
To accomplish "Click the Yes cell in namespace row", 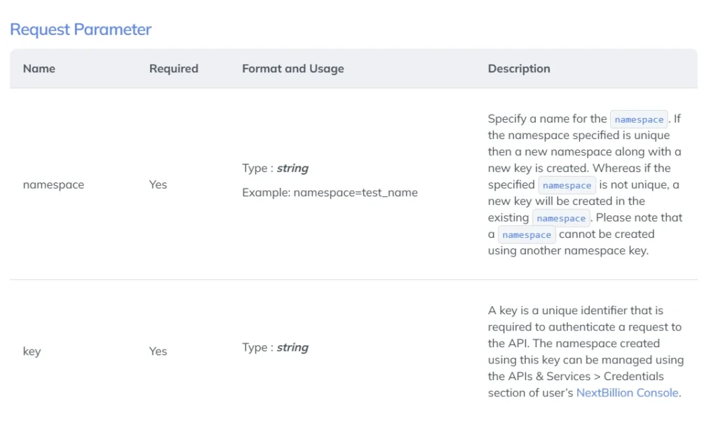I will point(158,184).
